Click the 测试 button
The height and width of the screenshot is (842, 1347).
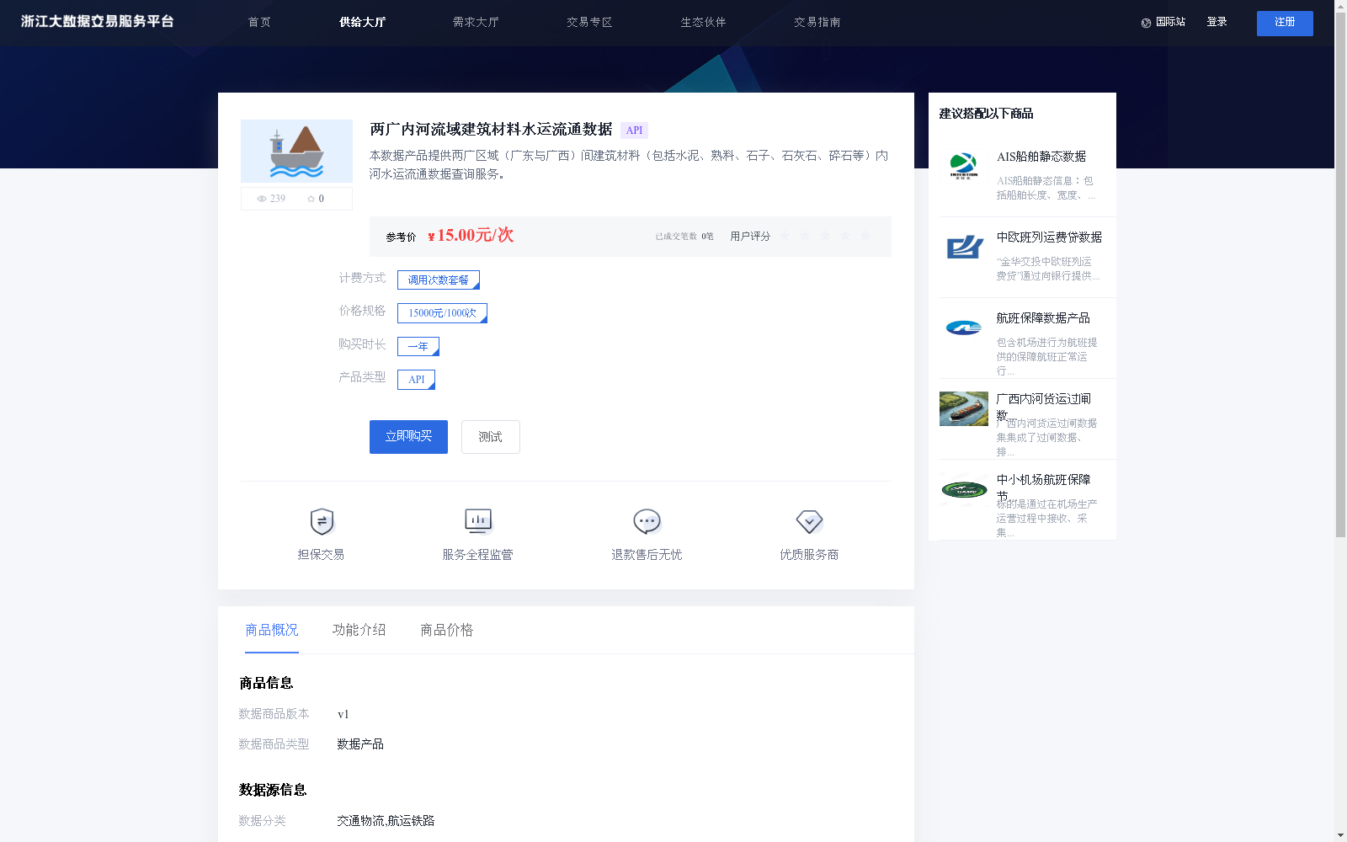tap(491, 437)
